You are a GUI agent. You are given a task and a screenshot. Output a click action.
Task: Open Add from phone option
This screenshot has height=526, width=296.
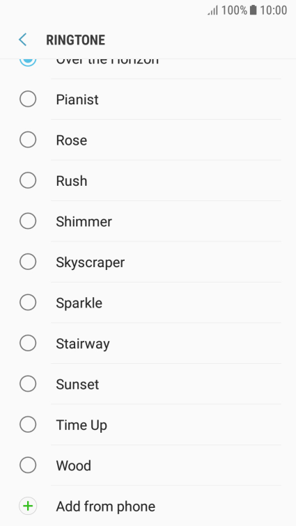(x=148, y=506)
